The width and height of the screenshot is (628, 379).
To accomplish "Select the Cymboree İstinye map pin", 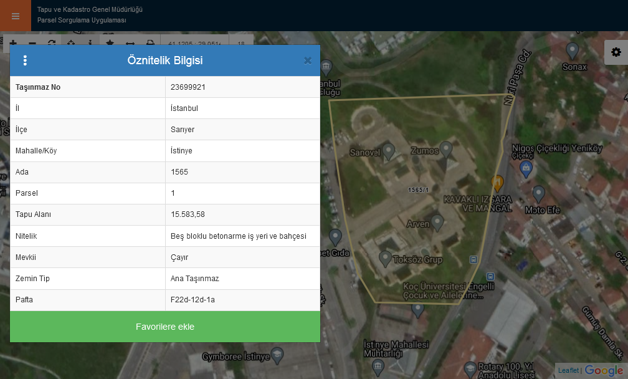I will (x=278, y=356).
